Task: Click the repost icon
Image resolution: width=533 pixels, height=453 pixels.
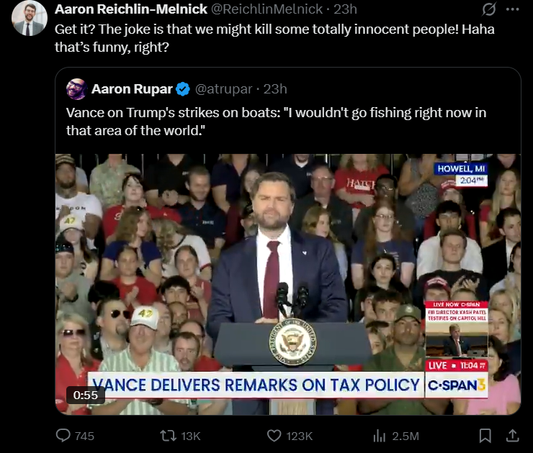Action: click(x=168, y=435)
